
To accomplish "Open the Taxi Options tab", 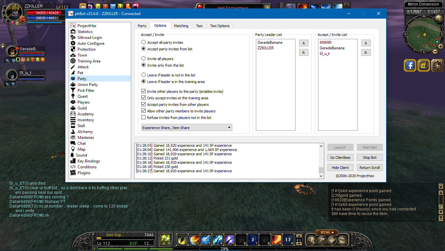I will [x=220, y=26].
